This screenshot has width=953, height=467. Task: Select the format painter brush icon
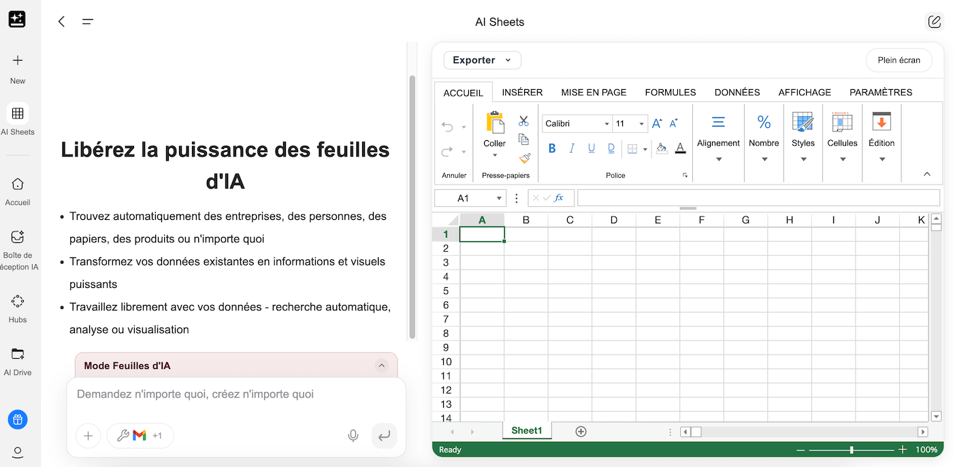click(524, 158)
